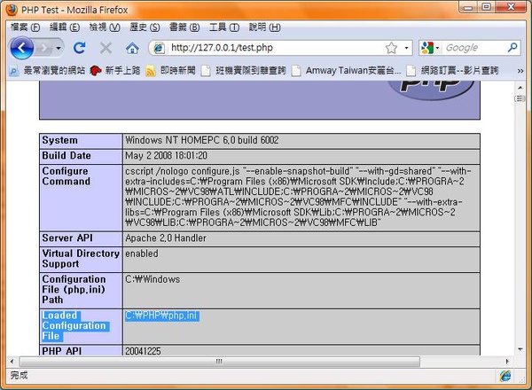Click the horizontal scrollbar thumb
The image size is (532, 390).
pyautogui.click(x=220, y=362)
